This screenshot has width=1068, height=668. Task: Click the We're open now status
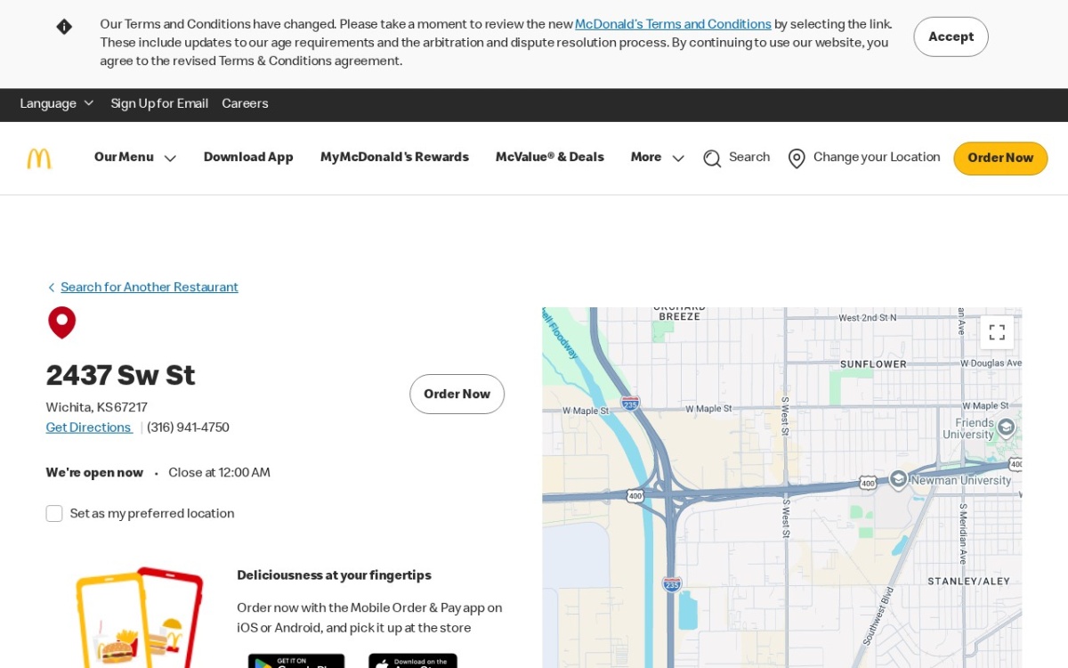(94, 473)
